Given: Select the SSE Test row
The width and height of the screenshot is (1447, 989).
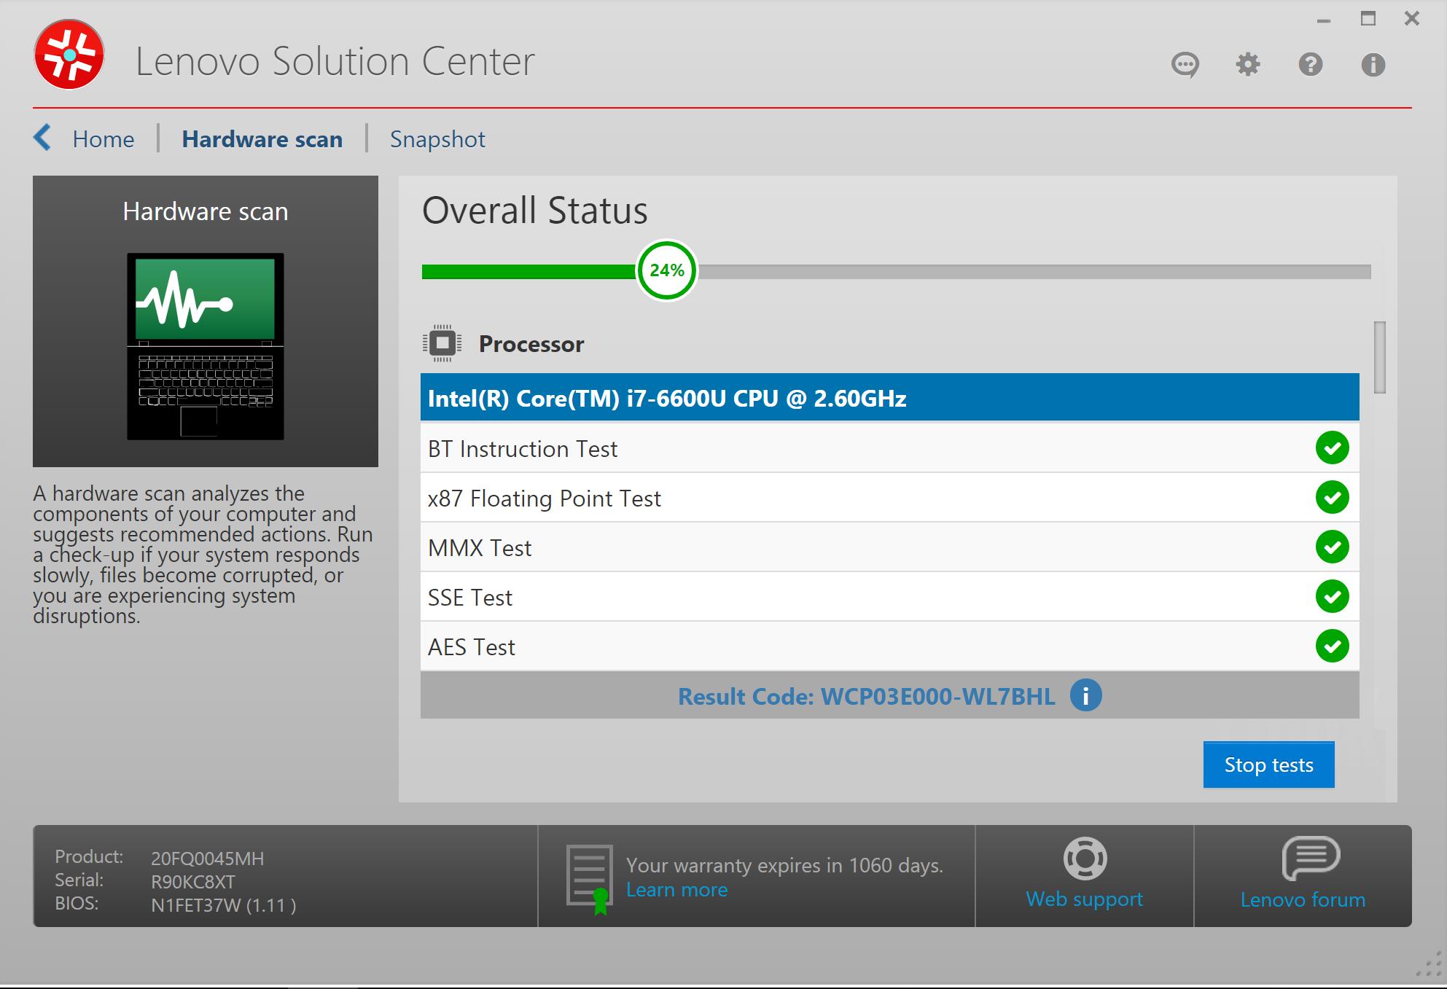Looking at the screenshot, I should coord(890,597).
